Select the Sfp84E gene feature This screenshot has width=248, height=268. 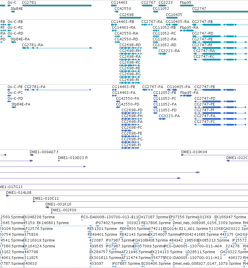point(13,12)
